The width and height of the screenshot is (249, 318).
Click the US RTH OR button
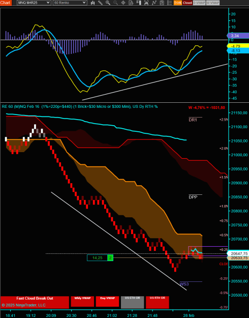[158, 302]
